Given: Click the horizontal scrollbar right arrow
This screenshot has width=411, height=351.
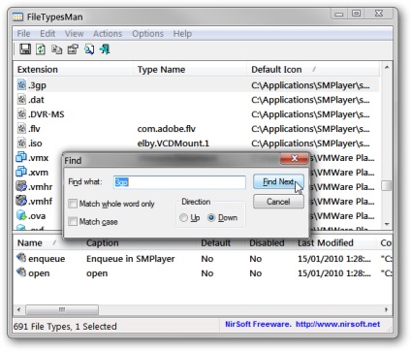Looking at the screenshot, I should coord(387,309).
